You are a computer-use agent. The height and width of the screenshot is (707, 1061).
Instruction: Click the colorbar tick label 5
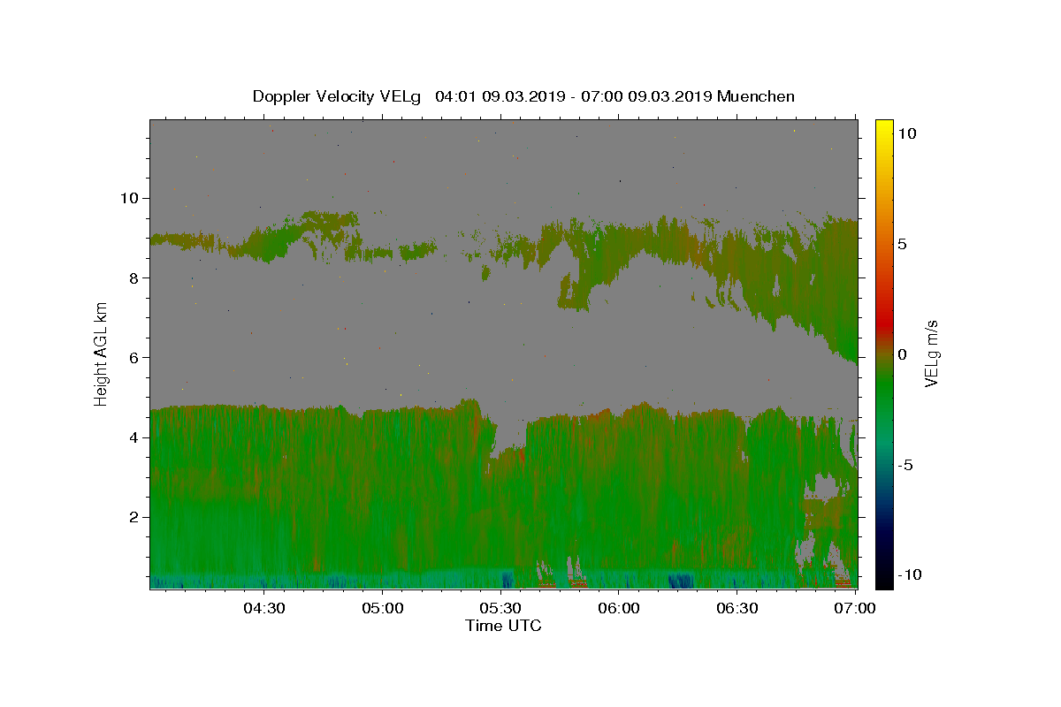point(902,244)
